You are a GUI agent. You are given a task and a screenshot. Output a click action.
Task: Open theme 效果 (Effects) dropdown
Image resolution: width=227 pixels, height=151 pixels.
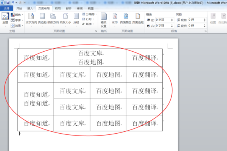17,26
